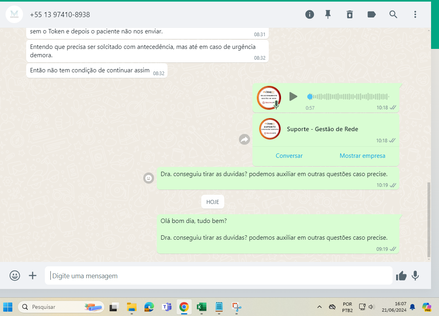Send a thumbs-up with the like icon
439x316 pixels.
pyautogui.click(x=401, y=275)
